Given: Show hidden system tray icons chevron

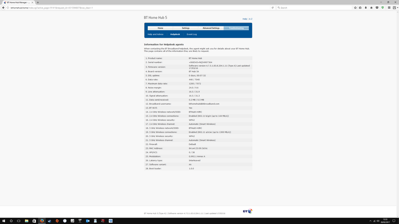Looking at the screenshot, I should point(370,221).
